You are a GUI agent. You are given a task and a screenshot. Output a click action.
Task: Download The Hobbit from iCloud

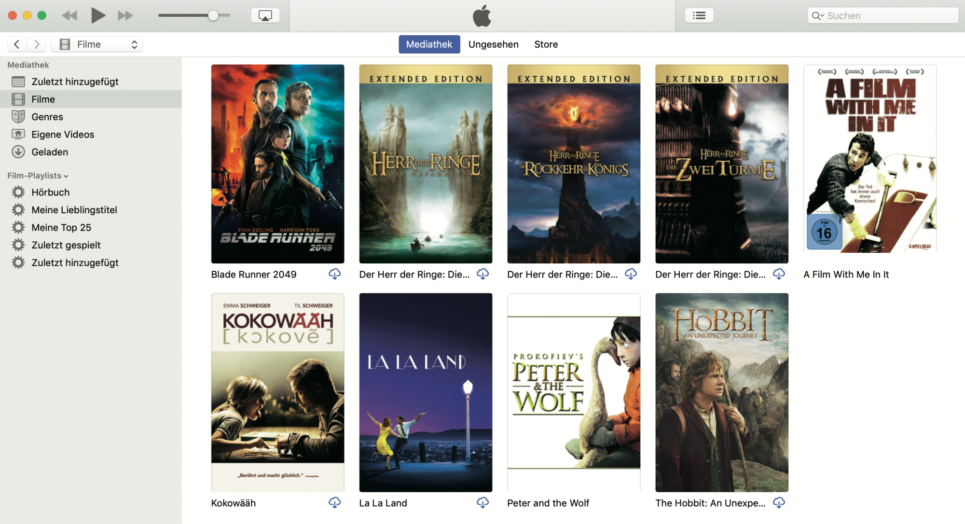(779, 503)
